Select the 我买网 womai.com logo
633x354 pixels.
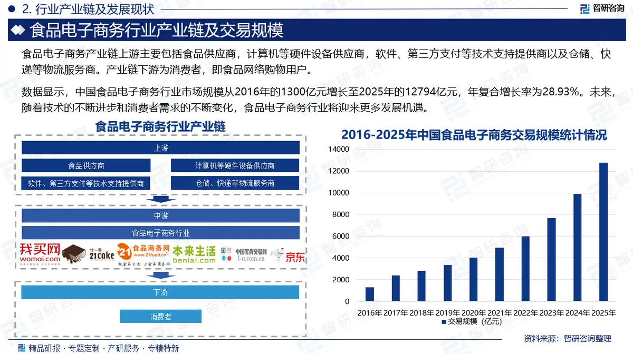pos(40,253)
